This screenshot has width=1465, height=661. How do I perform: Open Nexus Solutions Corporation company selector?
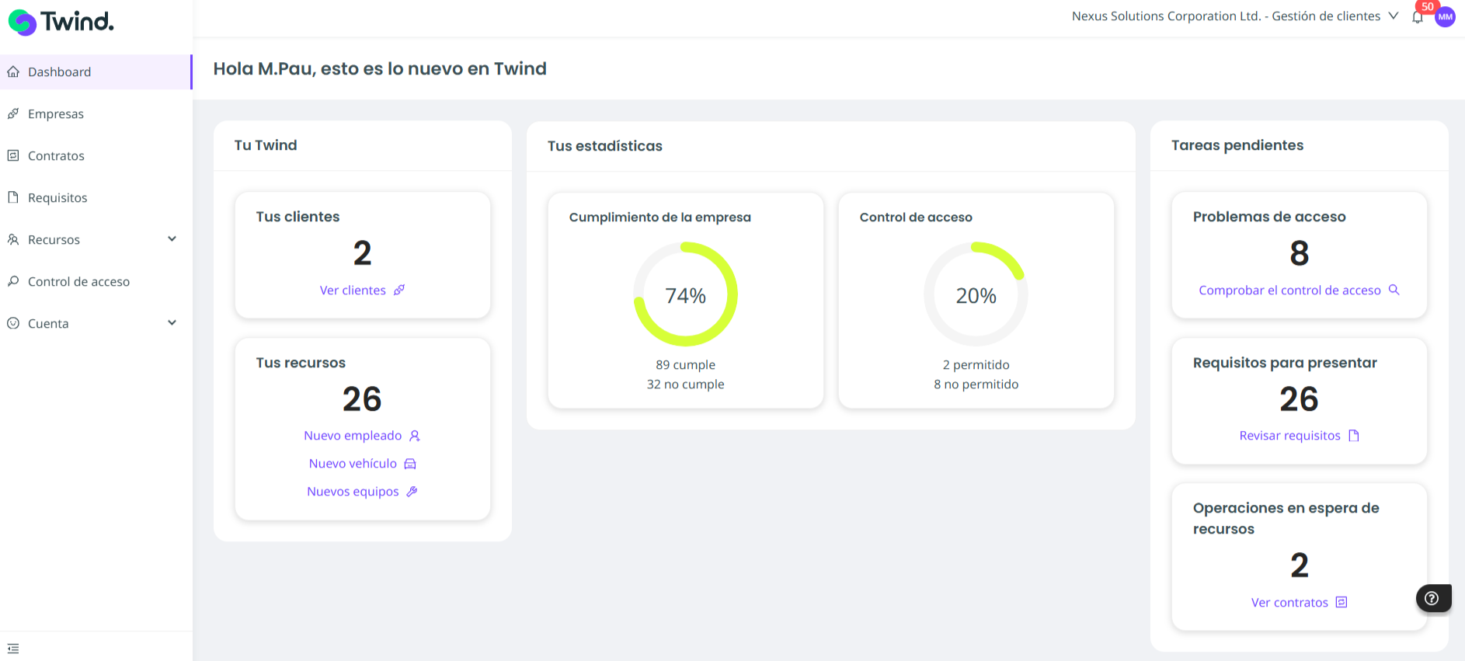[1235, 16]
